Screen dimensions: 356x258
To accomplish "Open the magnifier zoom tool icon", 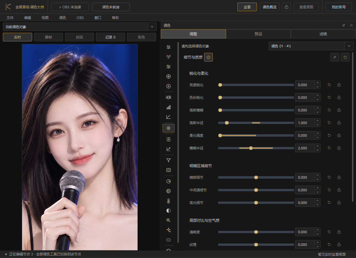I will click(169, 220).
